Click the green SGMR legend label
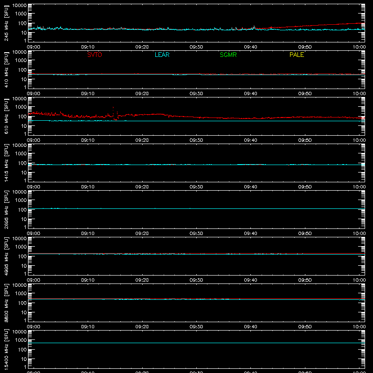 click(228, 55)
